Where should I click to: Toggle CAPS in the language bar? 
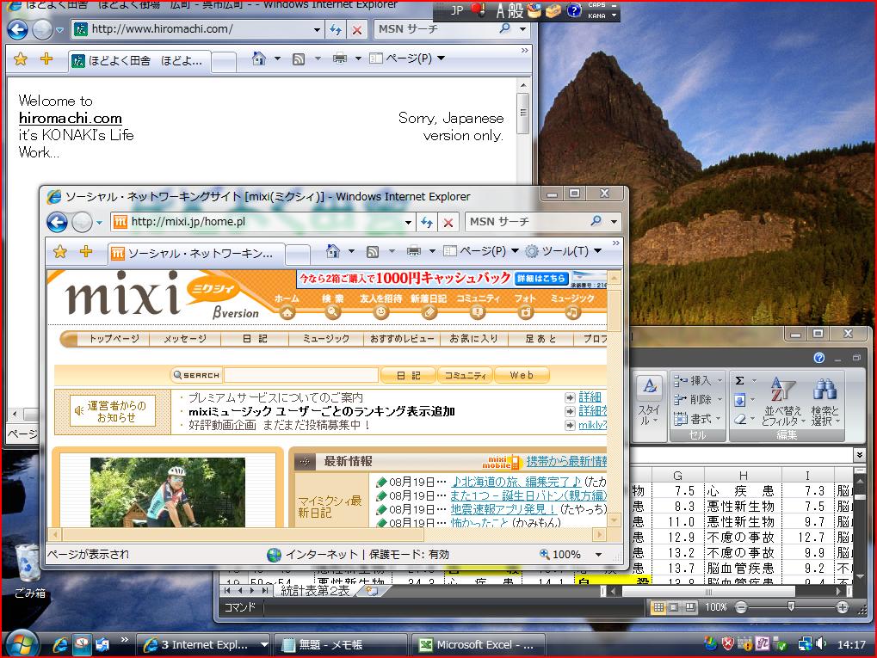(596, 5)
